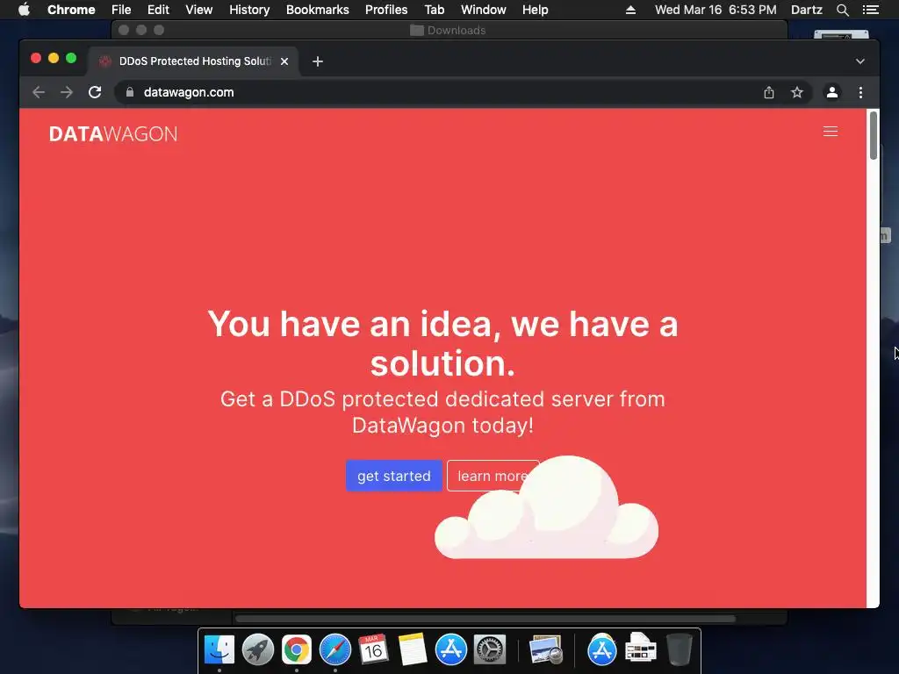Open Finder from the Dock
This screenshot has width=899, height=674.
pyautogui.click(x=219, y=649)
